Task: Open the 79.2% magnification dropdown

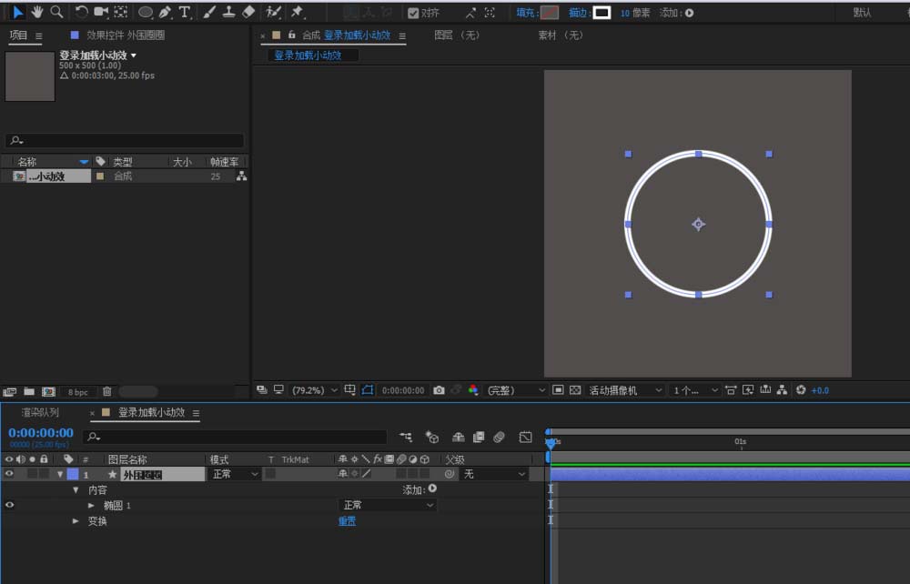Action: pos(315,390)
